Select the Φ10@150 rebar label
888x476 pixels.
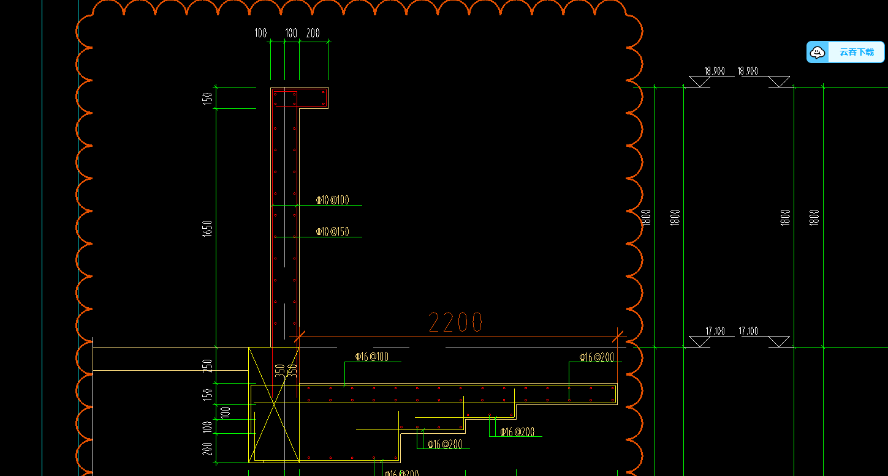[332, 232]
